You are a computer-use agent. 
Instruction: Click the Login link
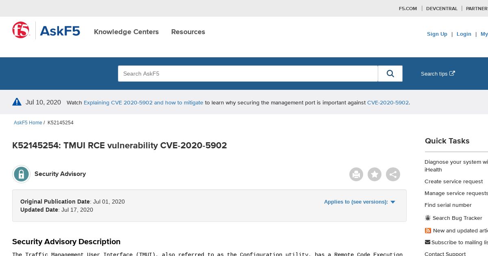pyautogui.click(x=464, y=34)
